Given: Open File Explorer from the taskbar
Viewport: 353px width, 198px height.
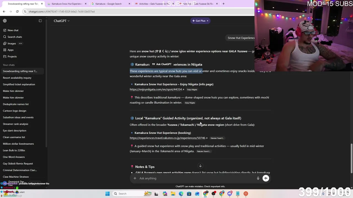Looking at the screenshot, I should point(173,194).
